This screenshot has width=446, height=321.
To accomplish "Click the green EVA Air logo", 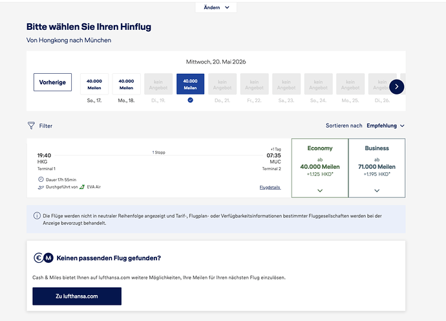I will coord(82,187).
